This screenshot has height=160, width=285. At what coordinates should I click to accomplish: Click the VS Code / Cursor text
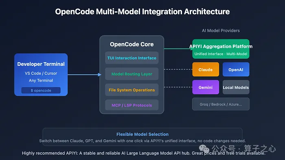click(x=41, y=74)
